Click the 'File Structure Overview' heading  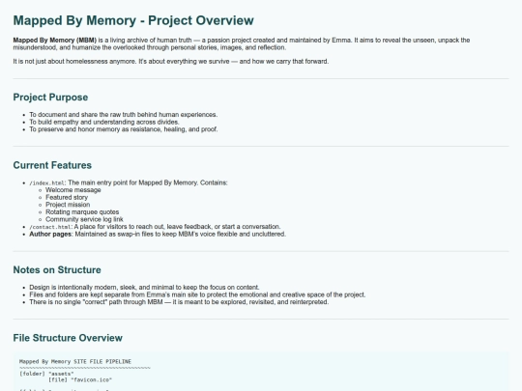coord(68,338)
